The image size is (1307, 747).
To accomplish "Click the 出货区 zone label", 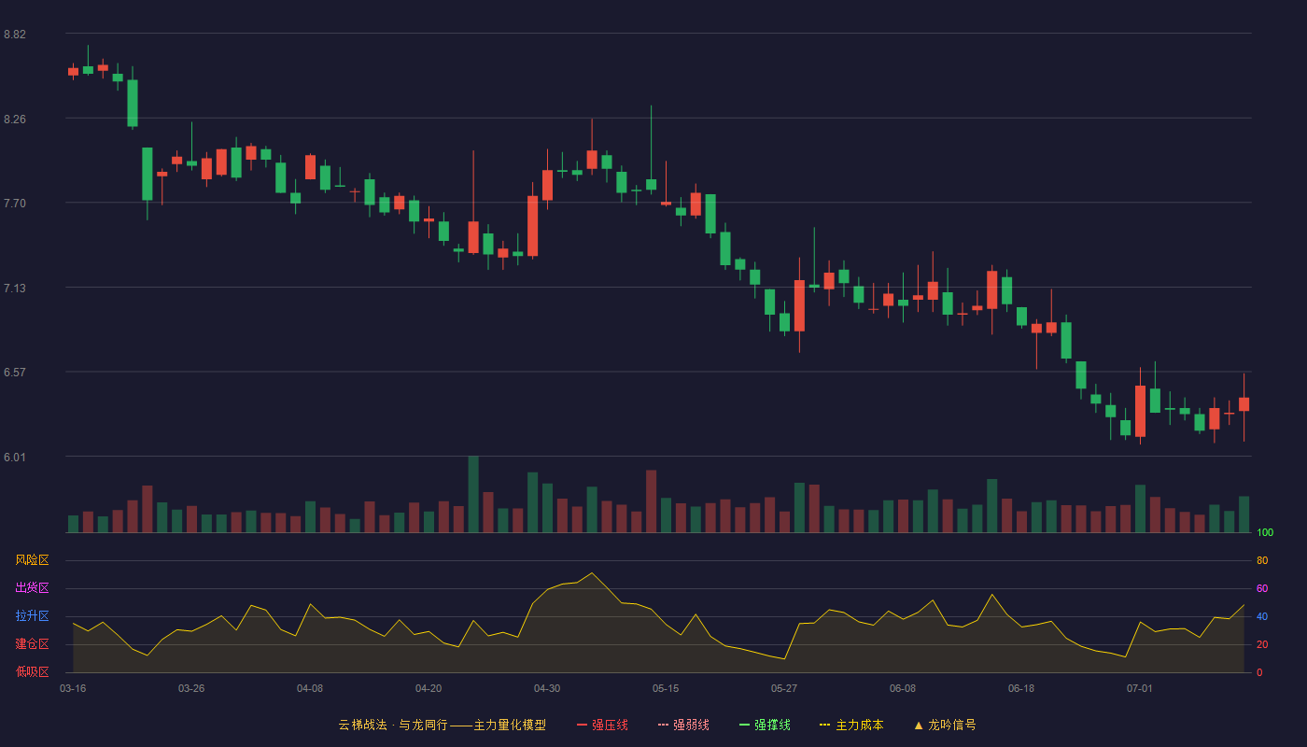I will coord(32,588).
